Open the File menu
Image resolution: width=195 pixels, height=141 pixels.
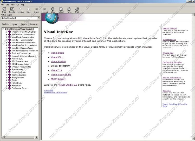pos(2,5)
